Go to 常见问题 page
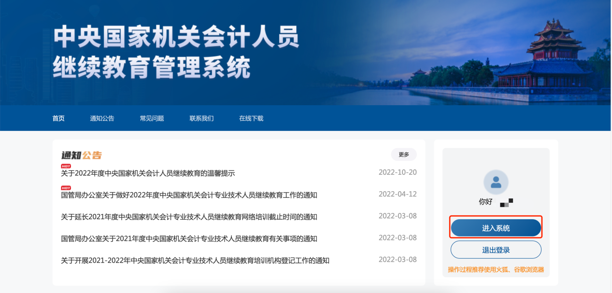This screenshot has height=293, width=612. pos(152,118)
